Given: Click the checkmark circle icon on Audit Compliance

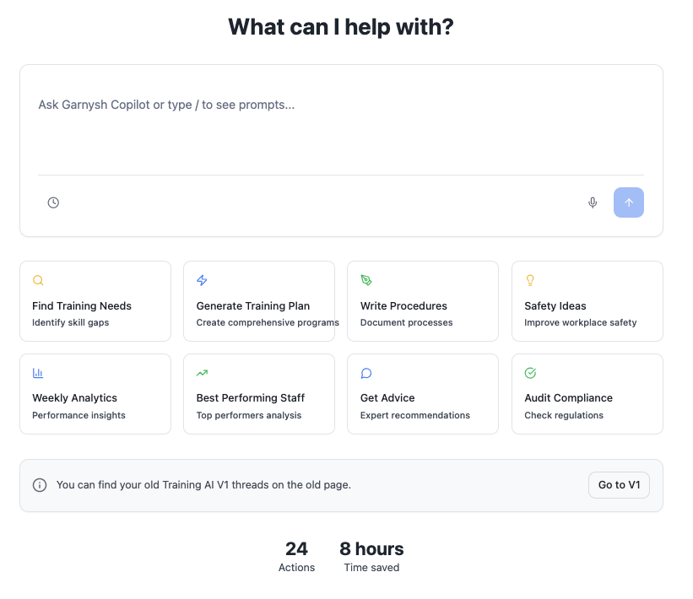Looking at the screenshot, I should click(x=530, y=373).
